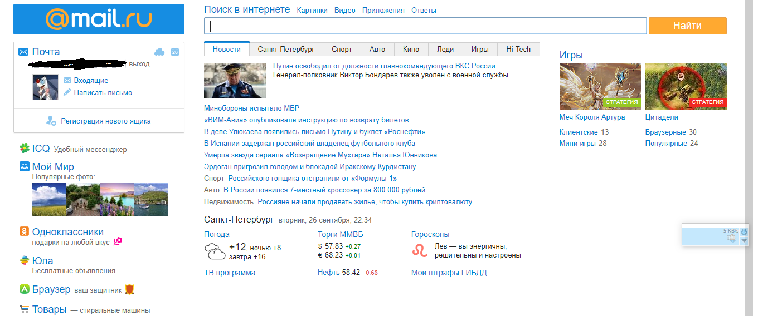Open the Цитадели game image

pyautogui.click(x=686, y=86)
